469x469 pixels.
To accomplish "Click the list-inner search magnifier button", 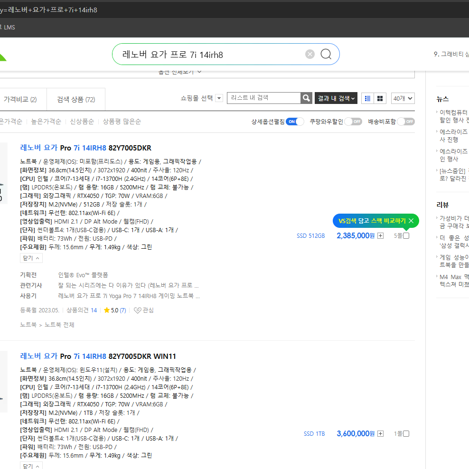I will [306, 98].
